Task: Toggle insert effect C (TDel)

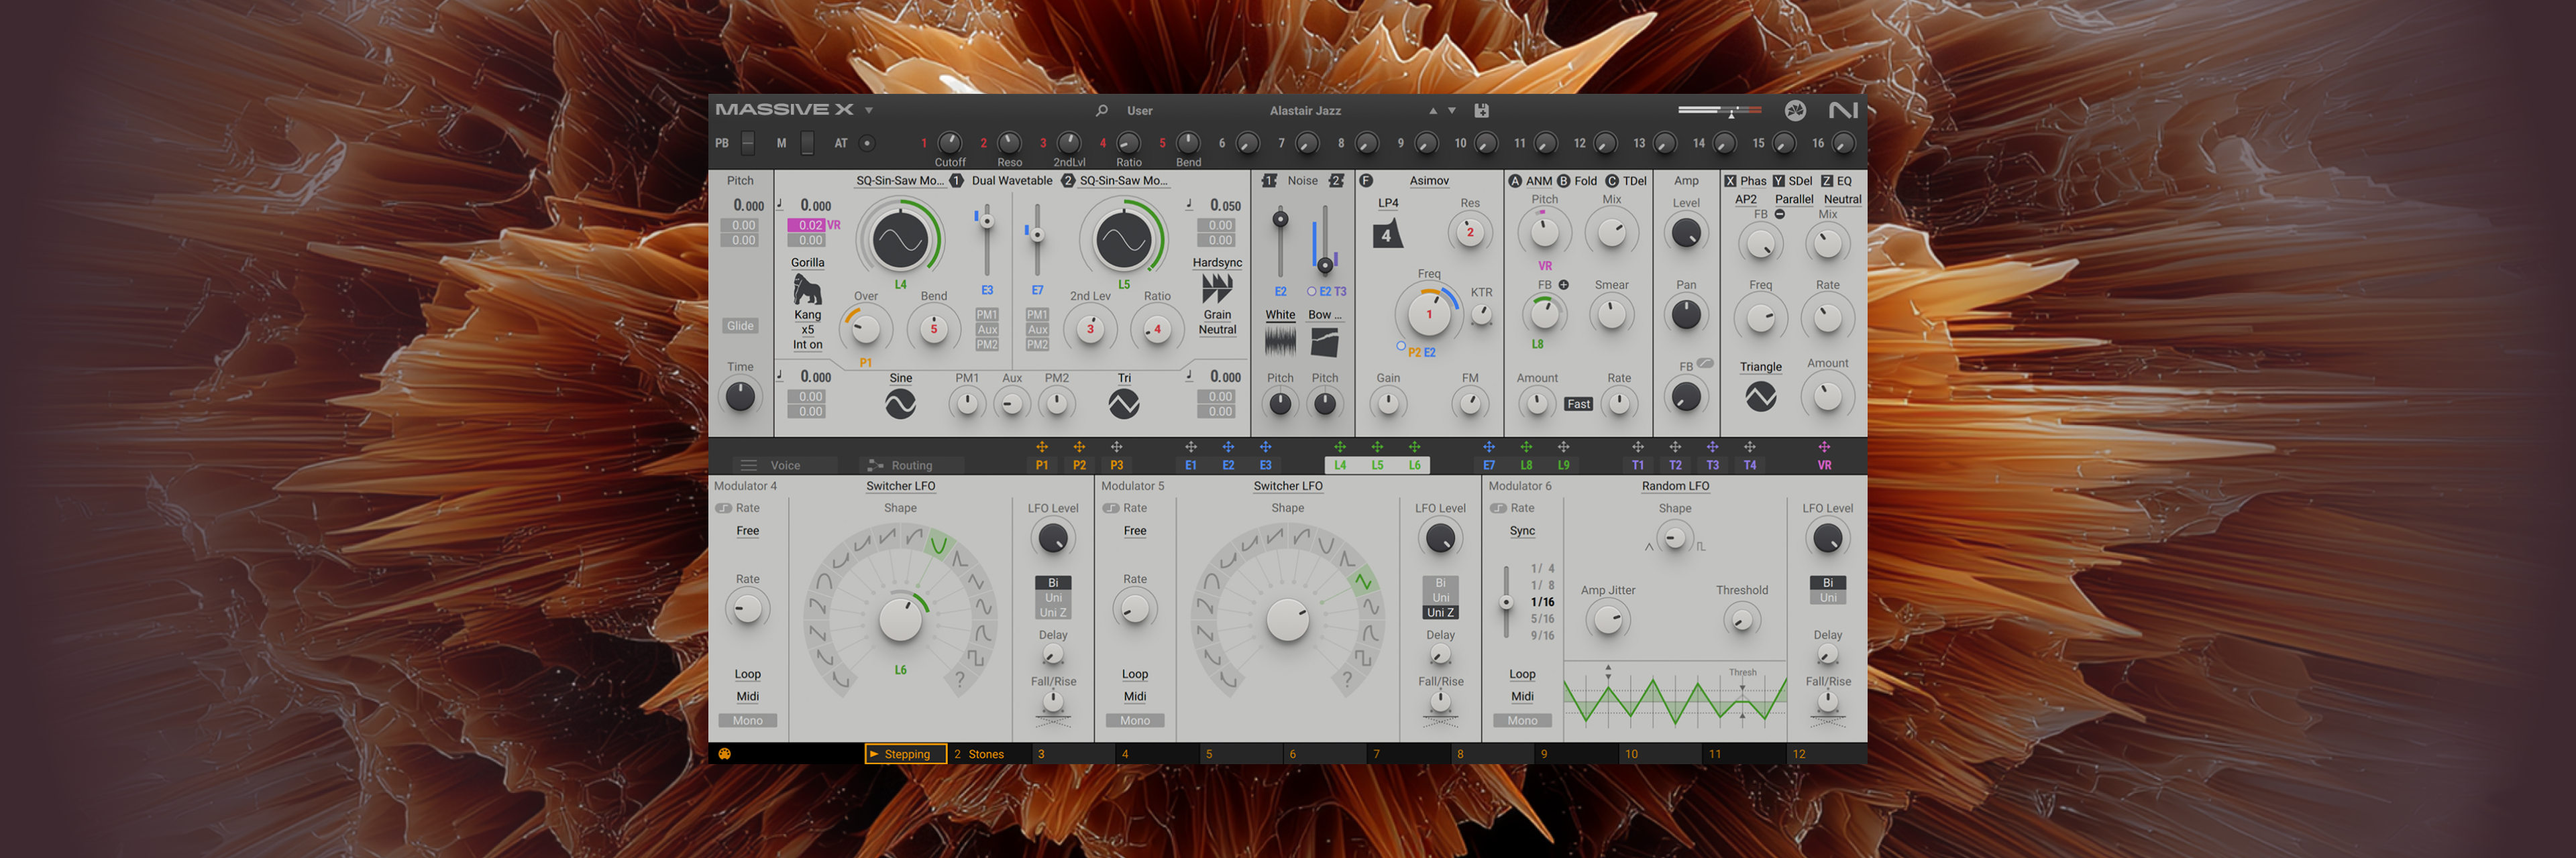Action: tap(1611, 181)
